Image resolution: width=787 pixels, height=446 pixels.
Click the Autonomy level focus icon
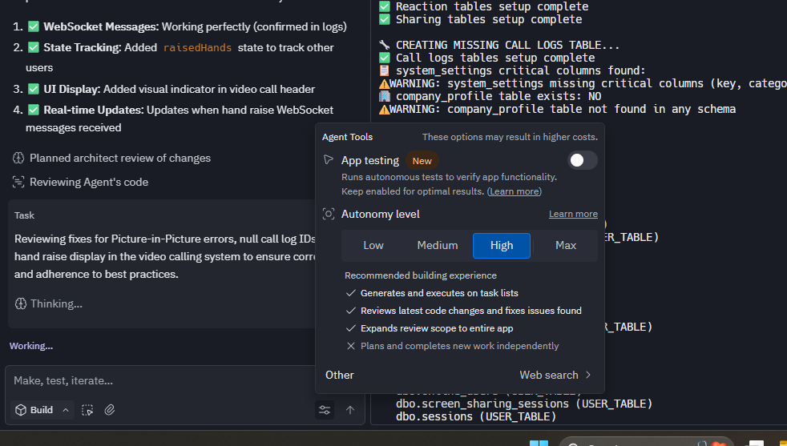click(329, 214)
